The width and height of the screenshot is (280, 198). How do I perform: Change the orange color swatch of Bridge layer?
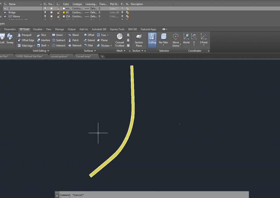coord(64,12)
